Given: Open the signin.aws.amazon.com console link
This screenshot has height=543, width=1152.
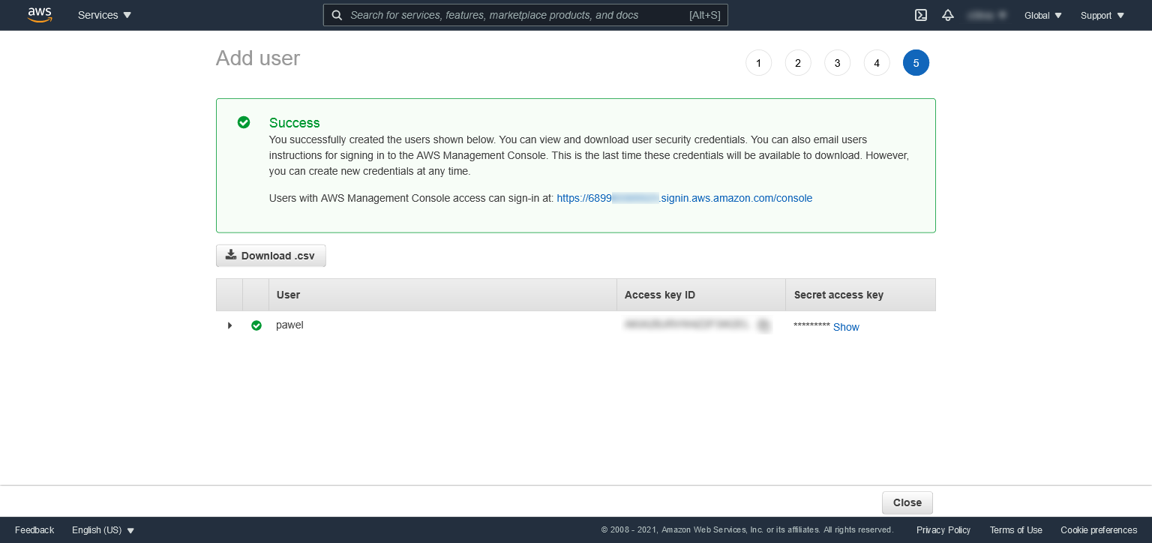Looking at the screenshot, I should tap(685, 198).
